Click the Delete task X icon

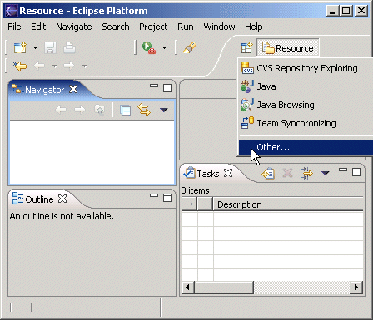coord(287,174)
